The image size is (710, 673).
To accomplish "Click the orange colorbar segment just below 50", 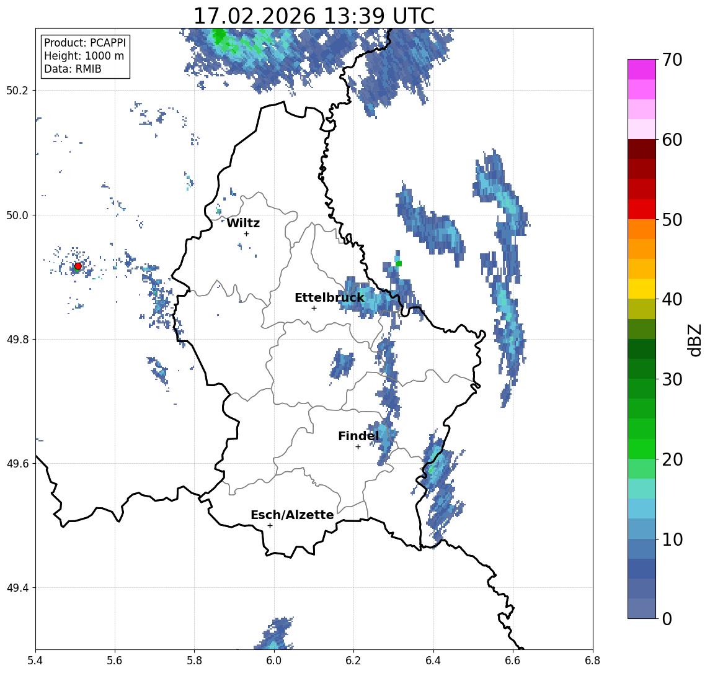I will pyautogui.click(x=642, y=230).
